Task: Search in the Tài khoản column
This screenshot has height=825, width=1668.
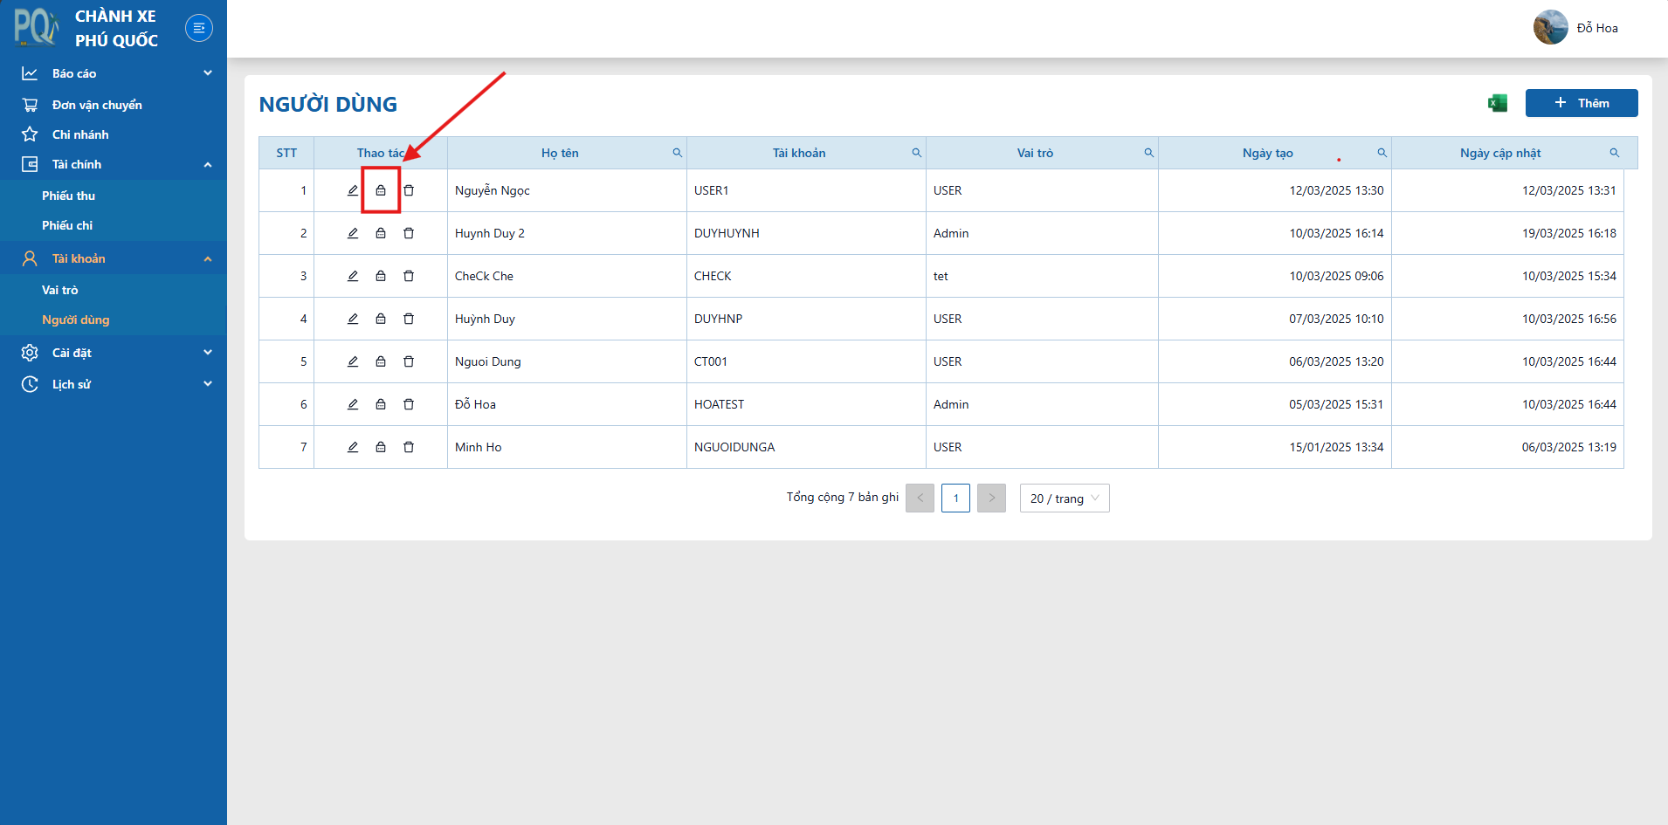Action: pos(916,153)
